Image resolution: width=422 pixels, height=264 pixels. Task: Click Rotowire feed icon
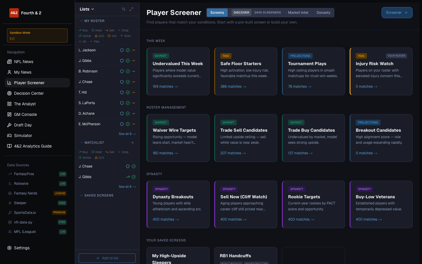pyautogui.click(x=10, y=184)
